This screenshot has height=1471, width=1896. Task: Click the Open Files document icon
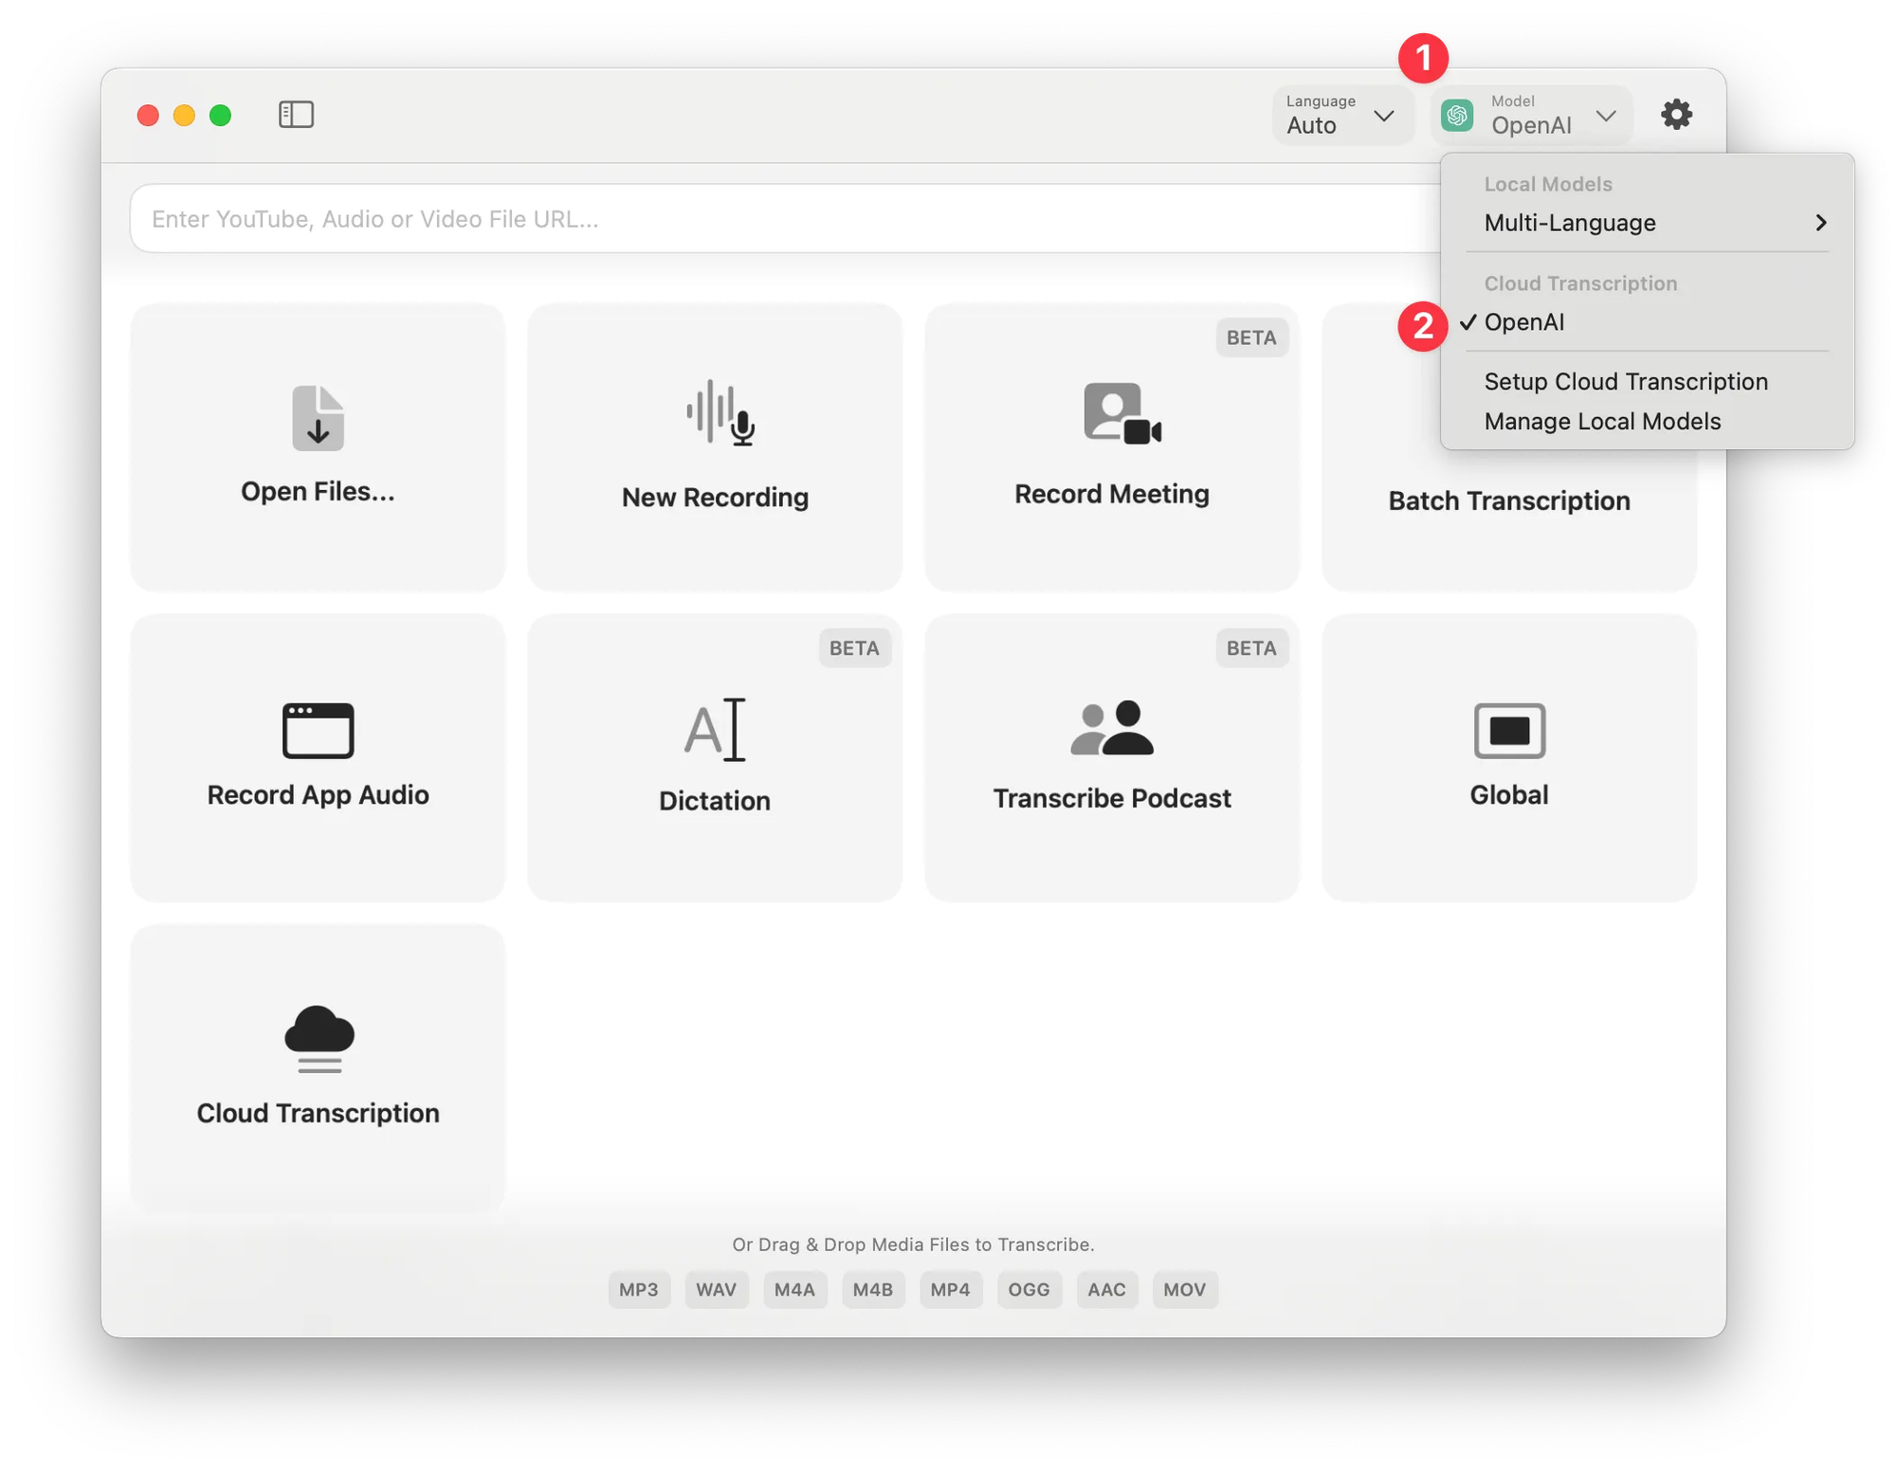pyautogui.click(x=318, y=418)
